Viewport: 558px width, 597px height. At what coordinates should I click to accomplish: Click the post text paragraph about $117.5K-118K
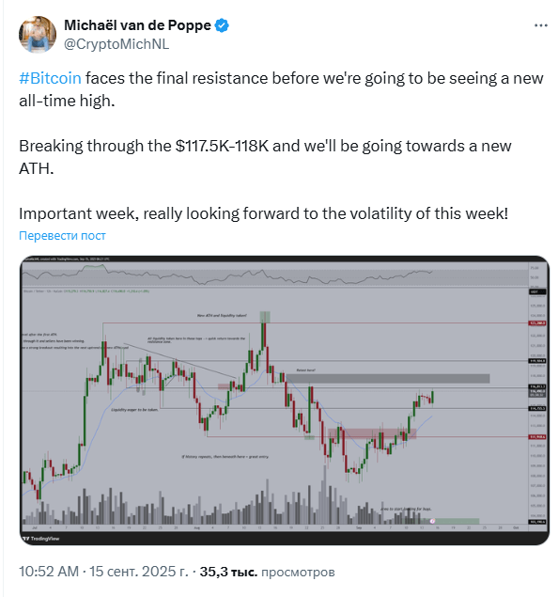click(x=265, y=157)
